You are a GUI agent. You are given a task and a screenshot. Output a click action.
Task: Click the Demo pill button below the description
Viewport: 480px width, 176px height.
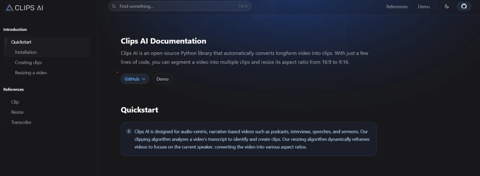[x=162, y=79]
